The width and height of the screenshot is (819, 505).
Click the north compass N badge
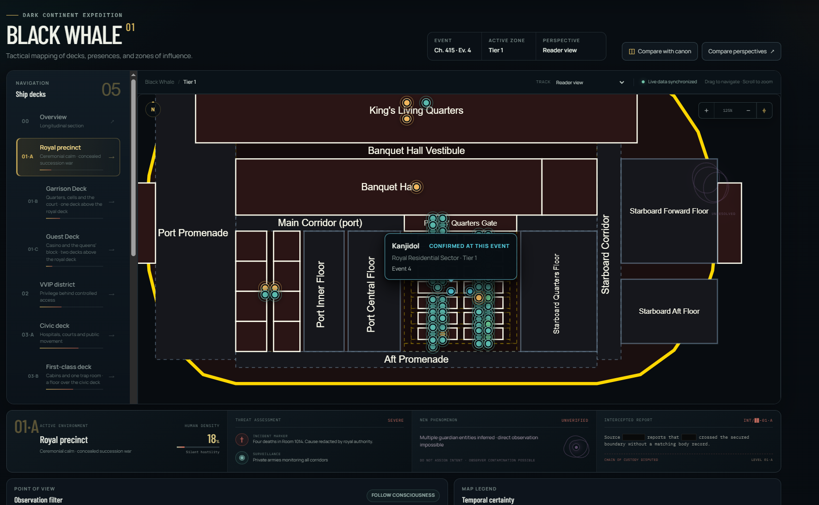153,109
